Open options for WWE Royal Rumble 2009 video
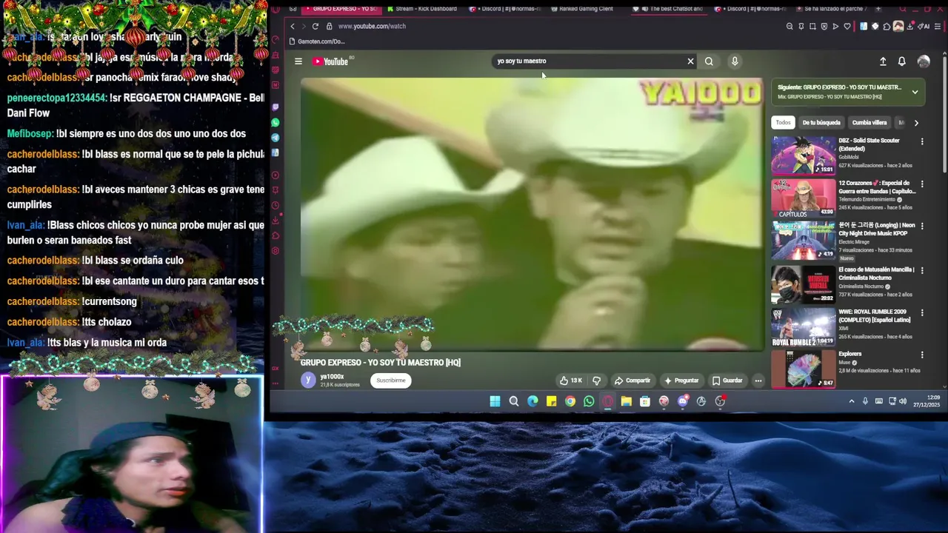The width and height of the screenshot is (948, 533). (922, 313)
